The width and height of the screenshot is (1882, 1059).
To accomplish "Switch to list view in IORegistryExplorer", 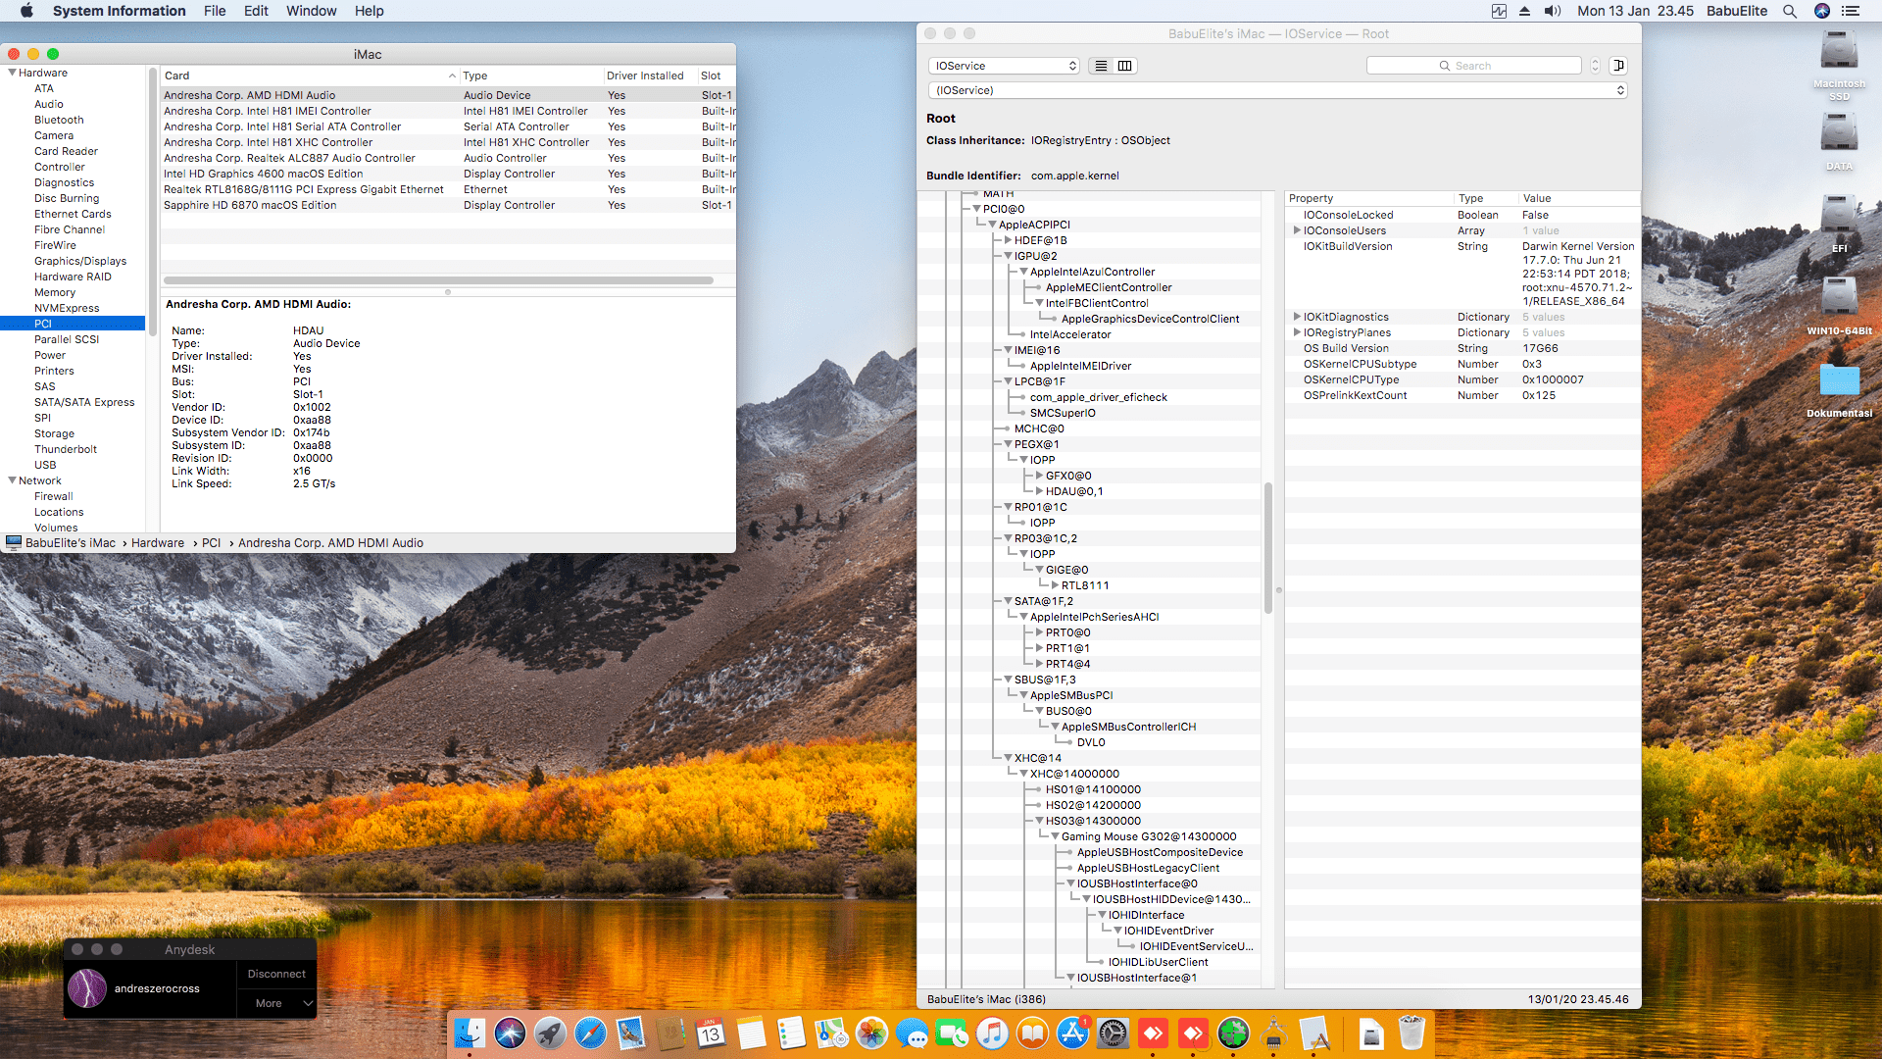I will coord(1101,66).
